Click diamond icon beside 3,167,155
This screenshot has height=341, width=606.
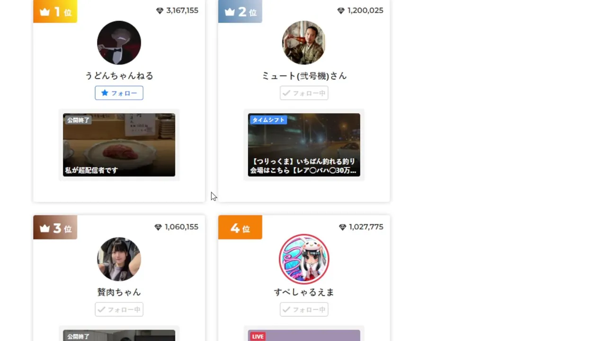click(160, 10)
